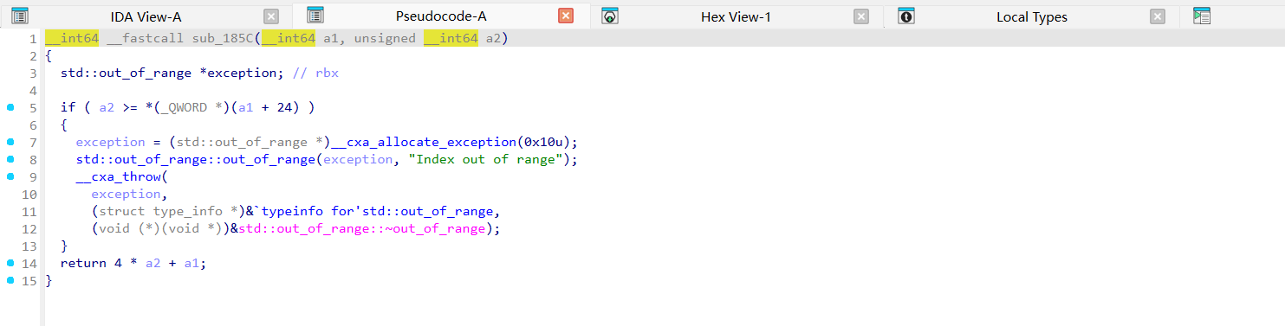
Task: Toggle breakpoint dot on line 14
Action: pyautogui.click(x=10, y=263)
